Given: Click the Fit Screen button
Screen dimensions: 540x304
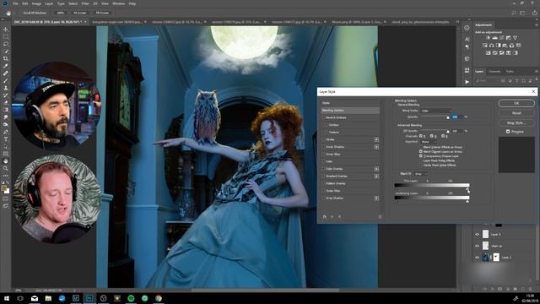Looking at the screenshot, I should click(80, 13).
